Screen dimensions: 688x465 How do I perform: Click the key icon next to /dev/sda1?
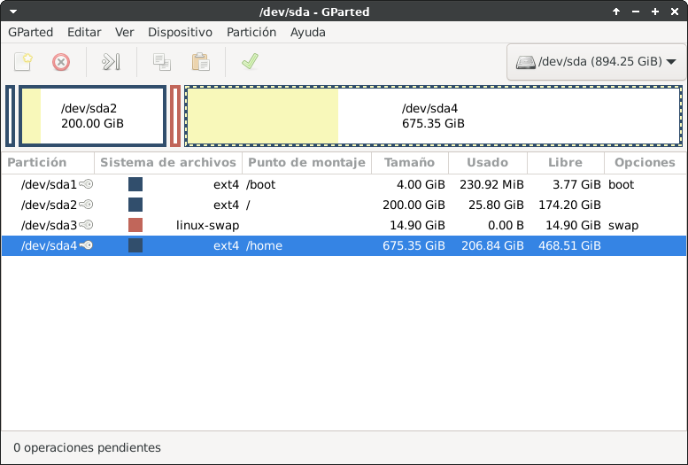(x=86, y=184)
